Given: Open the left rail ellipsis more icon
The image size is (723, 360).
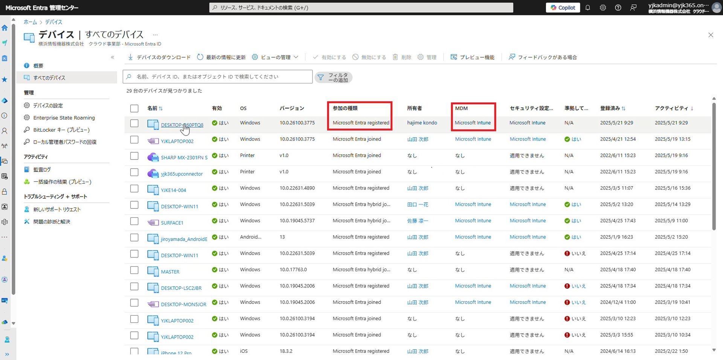Looking at the screenshot, I should click(x=5, y=237).
